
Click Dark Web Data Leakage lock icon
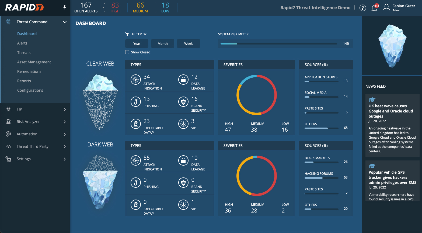click(x=183, y=160)
